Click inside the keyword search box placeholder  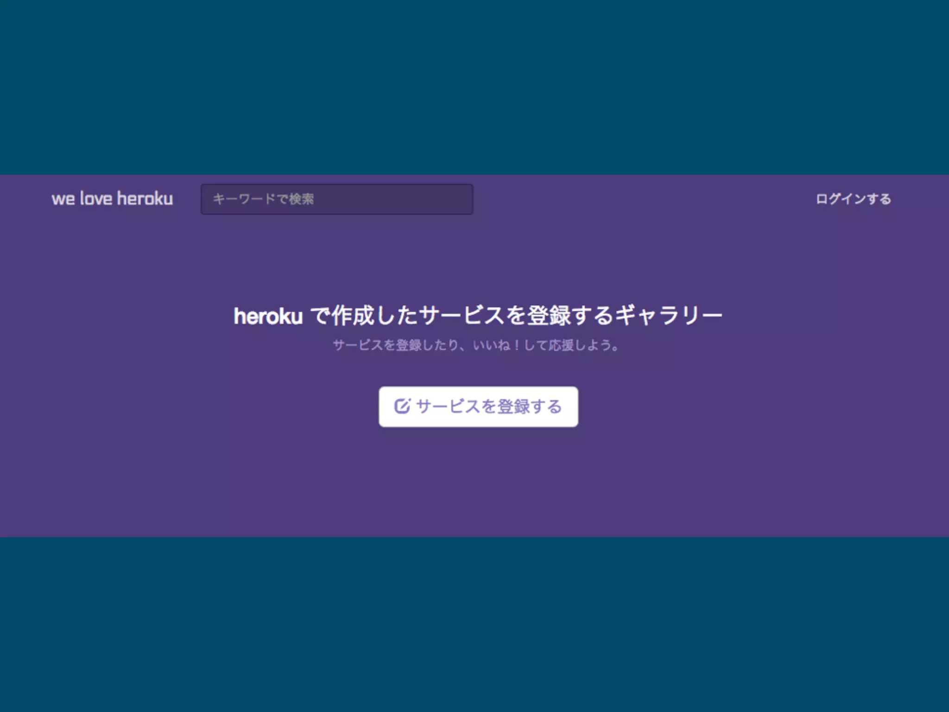263,199
